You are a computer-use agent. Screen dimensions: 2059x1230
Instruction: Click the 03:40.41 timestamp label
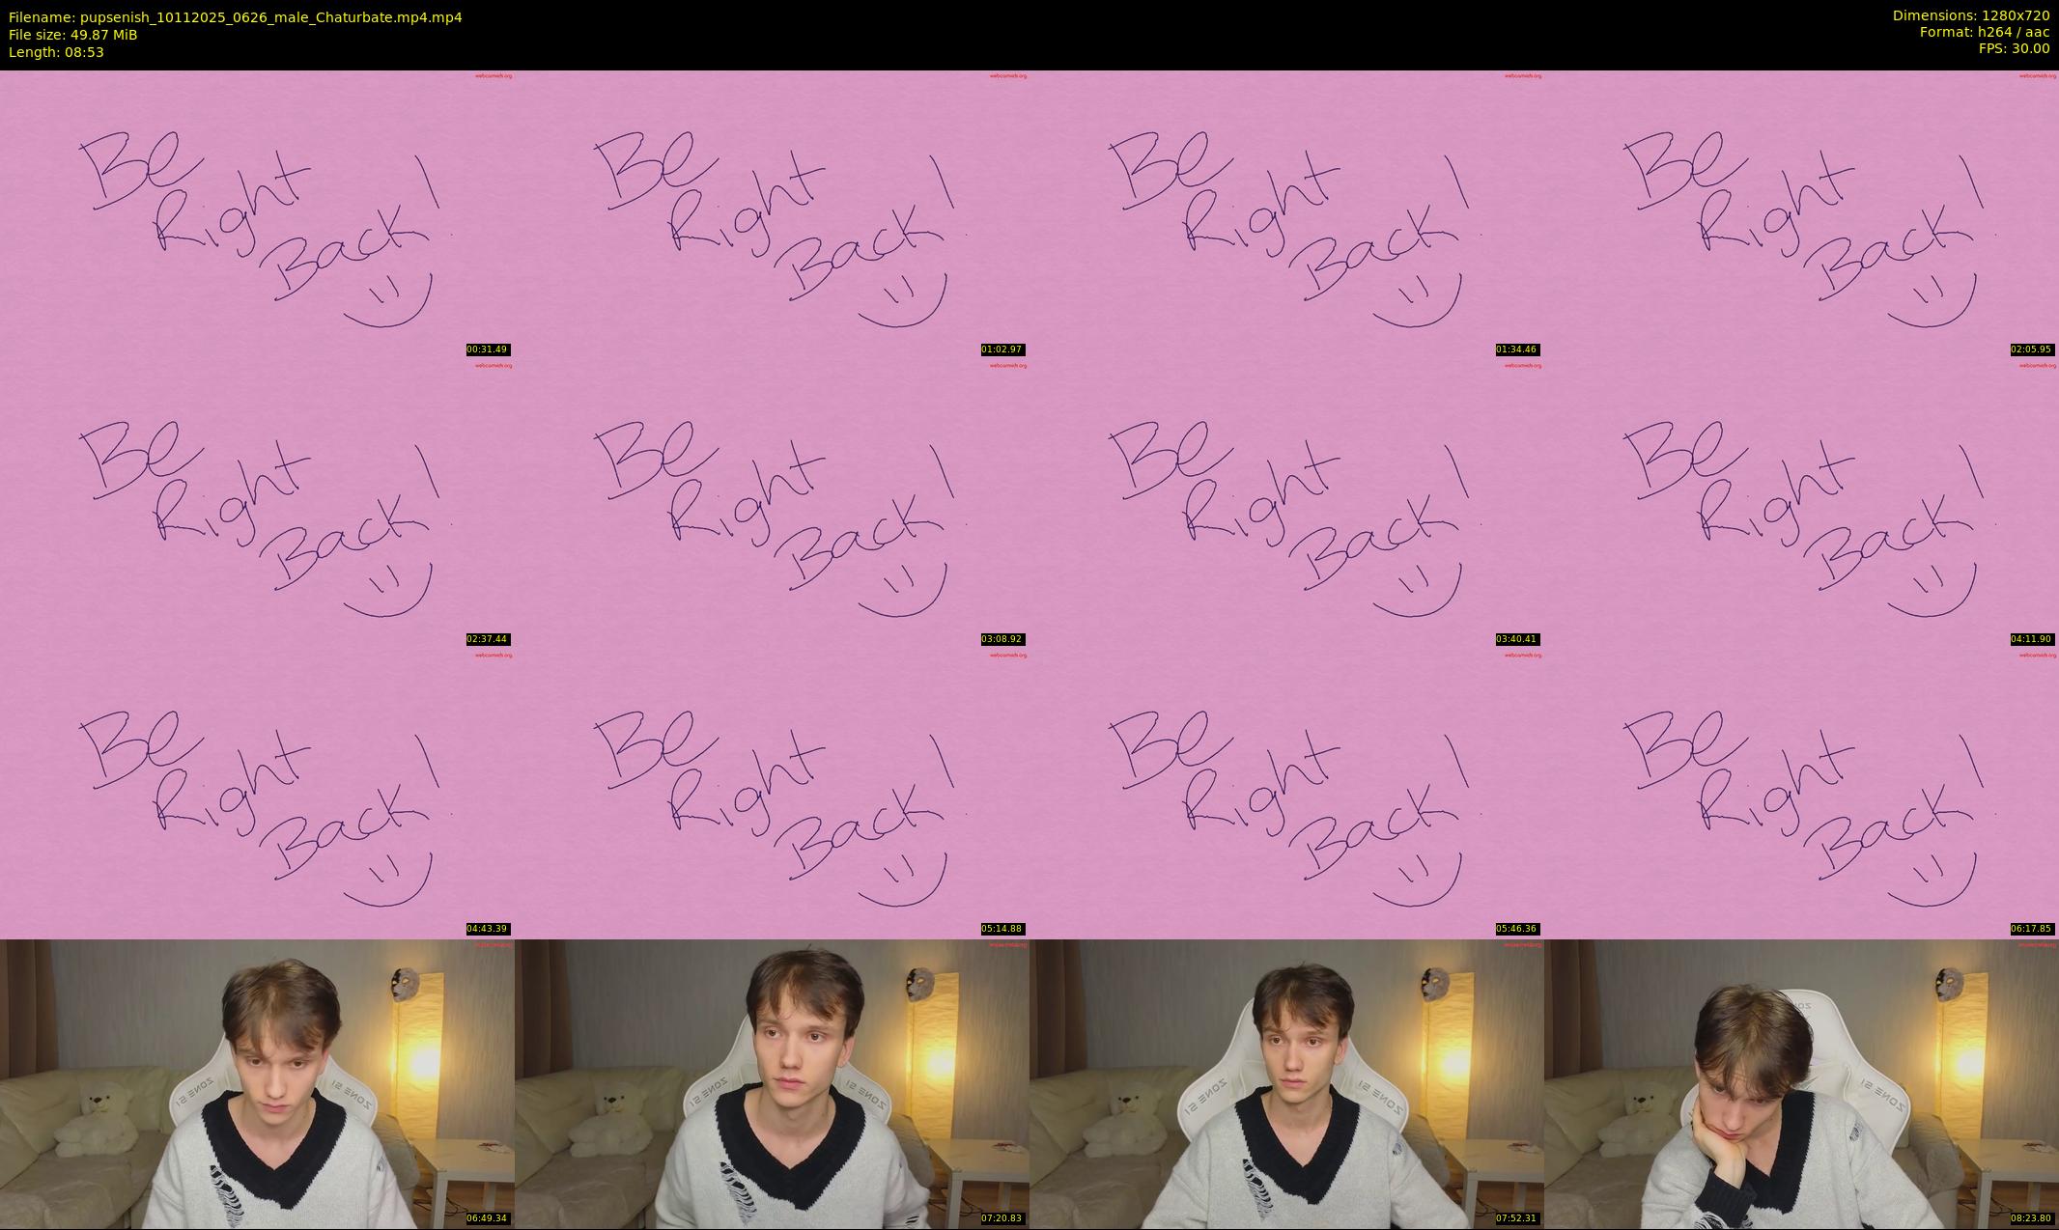(x=1516, y=639)
